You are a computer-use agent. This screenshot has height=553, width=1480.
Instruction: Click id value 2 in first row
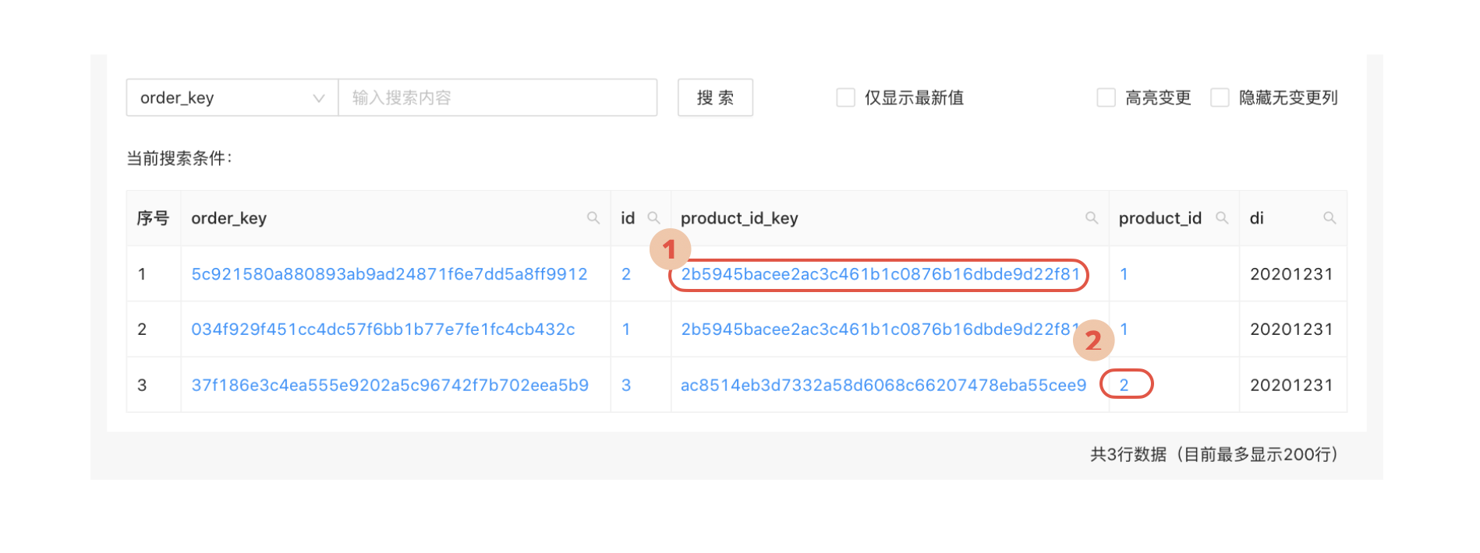(x=626, y=274)
